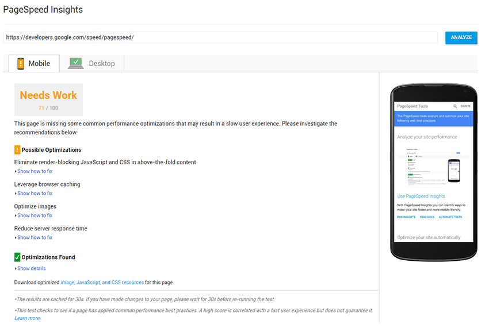Click RUN INSIGHTS in the phone preview
Image resolution: width=489 pixels, height=328 pixels.
point(406,217)
